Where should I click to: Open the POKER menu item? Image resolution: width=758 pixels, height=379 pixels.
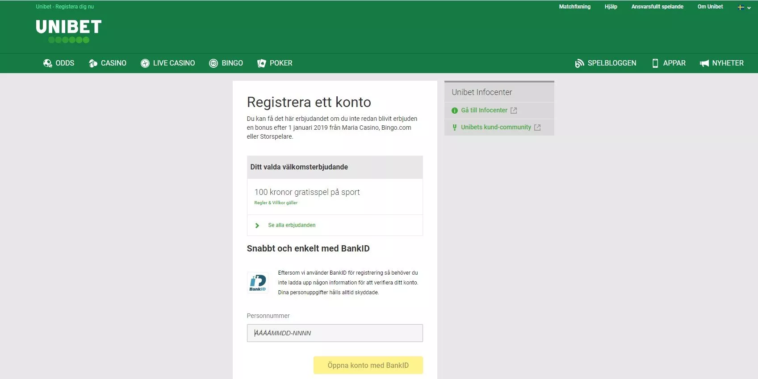[275, 63]
